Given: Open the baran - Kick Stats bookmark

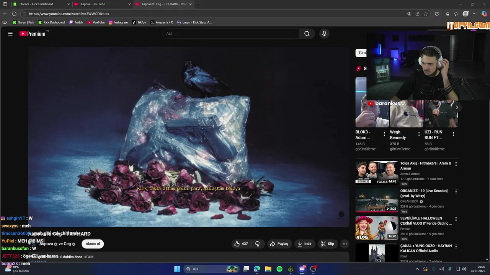Looking at the screenshot, I should tap(194, 22).
